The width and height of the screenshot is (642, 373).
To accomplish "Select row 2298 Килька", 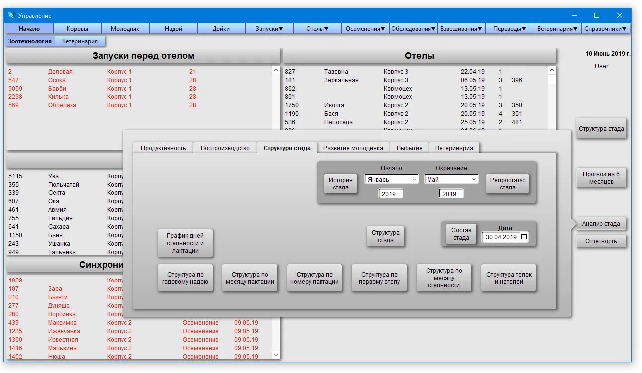I will (139, 97).
